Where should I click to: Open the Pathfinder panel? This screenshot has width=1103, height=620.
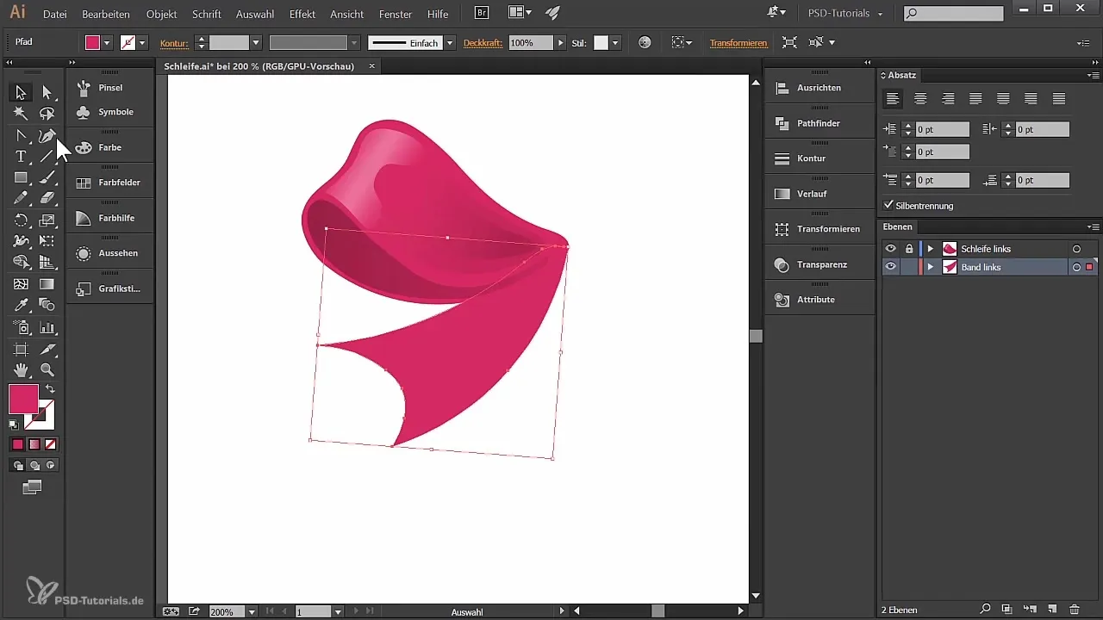pos(819,123)
